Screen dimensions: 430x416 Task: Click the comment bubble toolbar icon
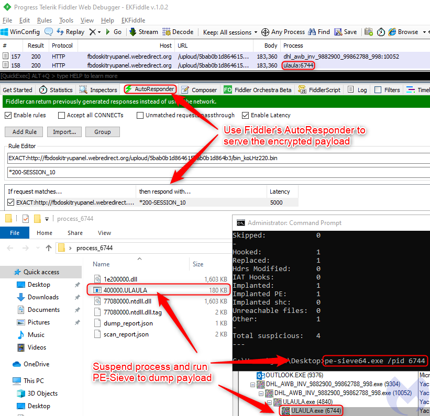pyautogui.click(x=49, y=32)
